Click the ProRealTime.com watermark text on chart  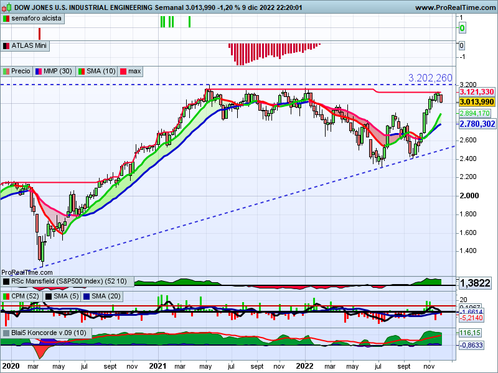[x=27, y=272]
